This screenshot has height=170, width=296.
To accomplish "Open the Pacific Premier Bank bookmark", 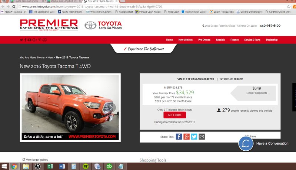I will coord(71,12).
